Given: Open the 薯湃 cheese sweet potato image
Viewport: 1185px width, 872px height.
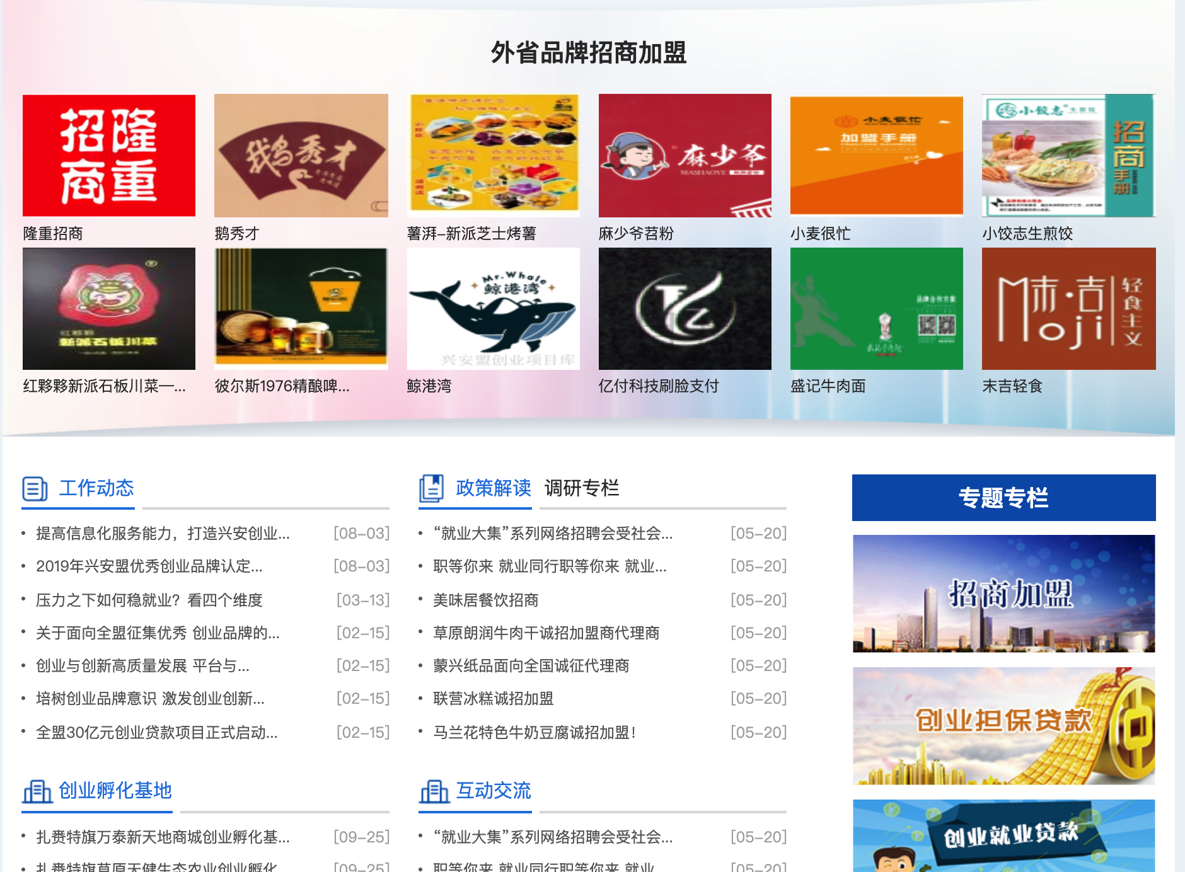Looking at the screenshot, I should [x=494, y=156].
